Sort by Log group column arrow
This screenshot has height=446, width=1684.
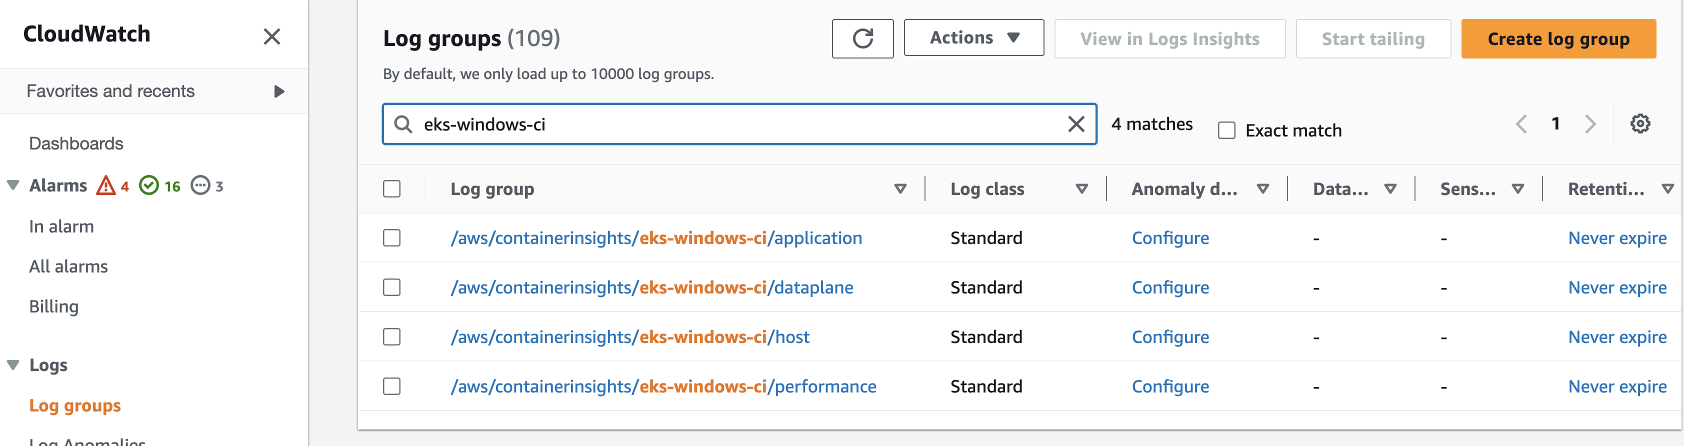[900, 189]
